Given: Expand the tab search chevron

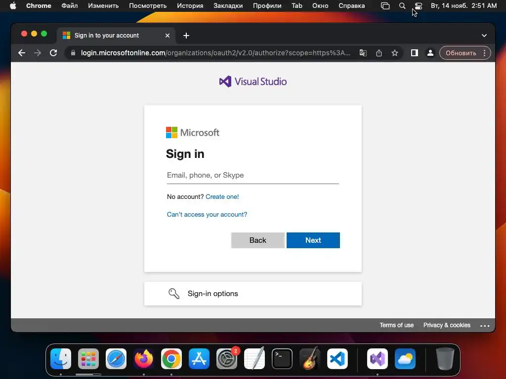Looking at the screenshot, I should click(x=484, y=36).
